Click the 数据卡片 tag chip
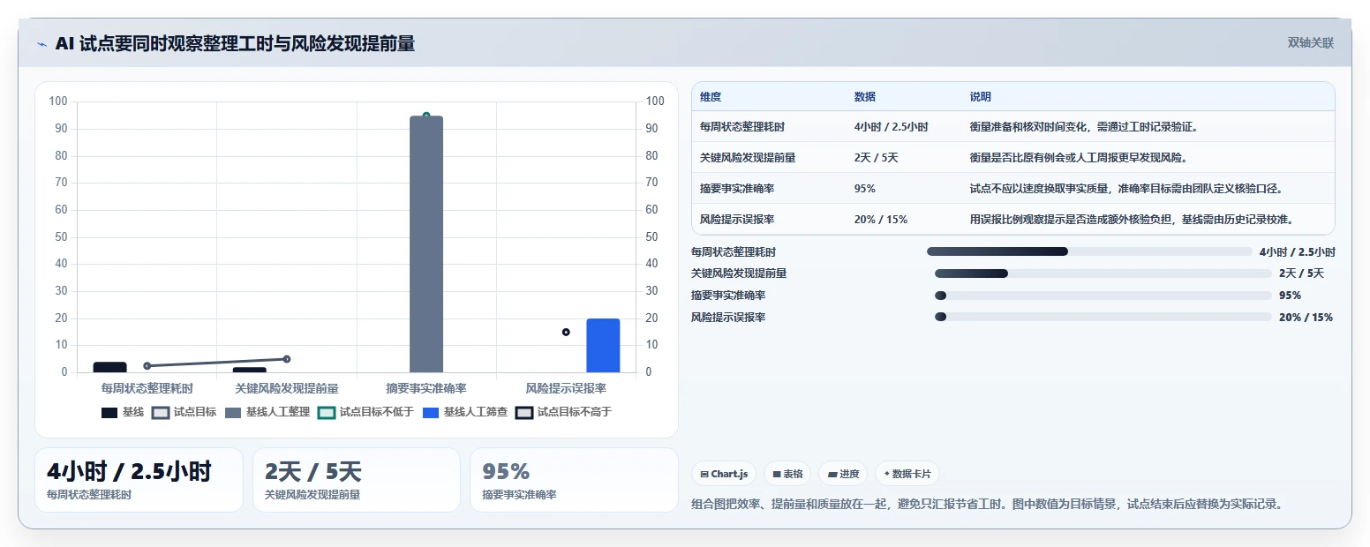The image size is (1370, 547). [907, 474]
